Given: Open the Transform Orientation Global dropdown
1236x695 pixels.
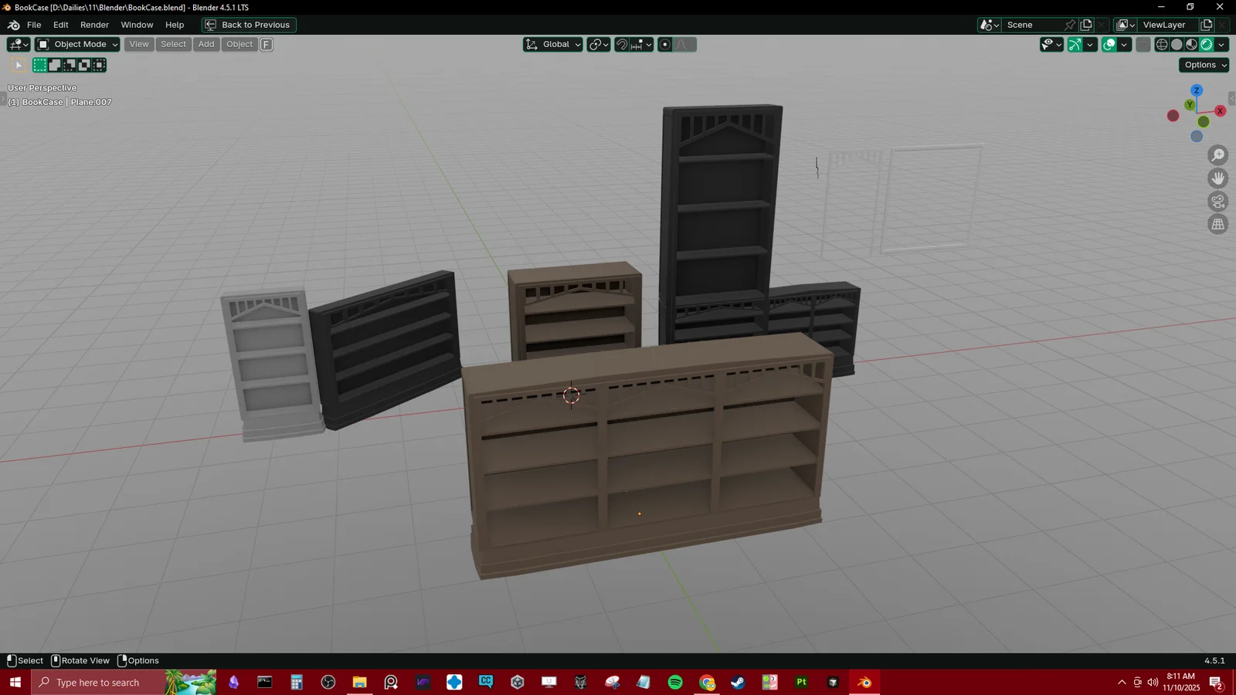Looking at the screenshot, I should (x=552, y=45).
